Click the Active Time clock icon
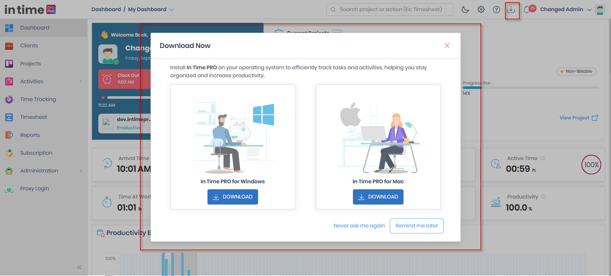The height and width of the screenshot is (276, 611). tap(496, 164)
